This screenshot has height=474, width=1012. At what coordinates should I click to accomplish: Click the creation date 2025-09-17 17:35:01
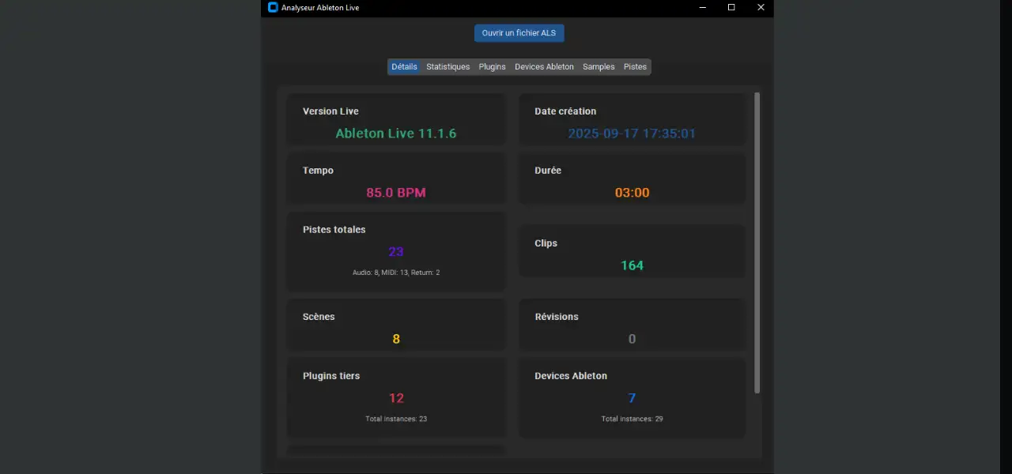(x=632, y=134)
